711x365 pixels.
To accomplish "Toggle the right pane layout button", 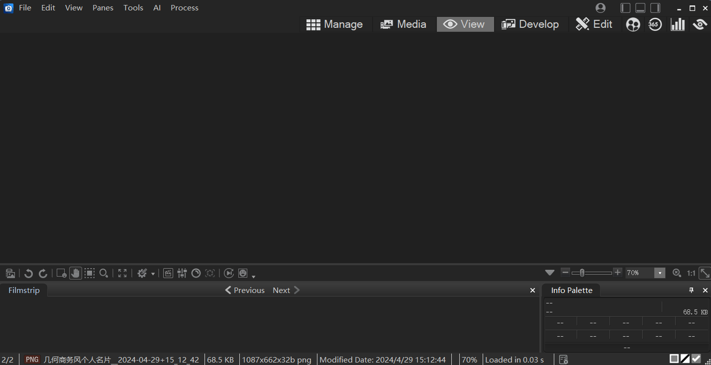I will [655, 8].
